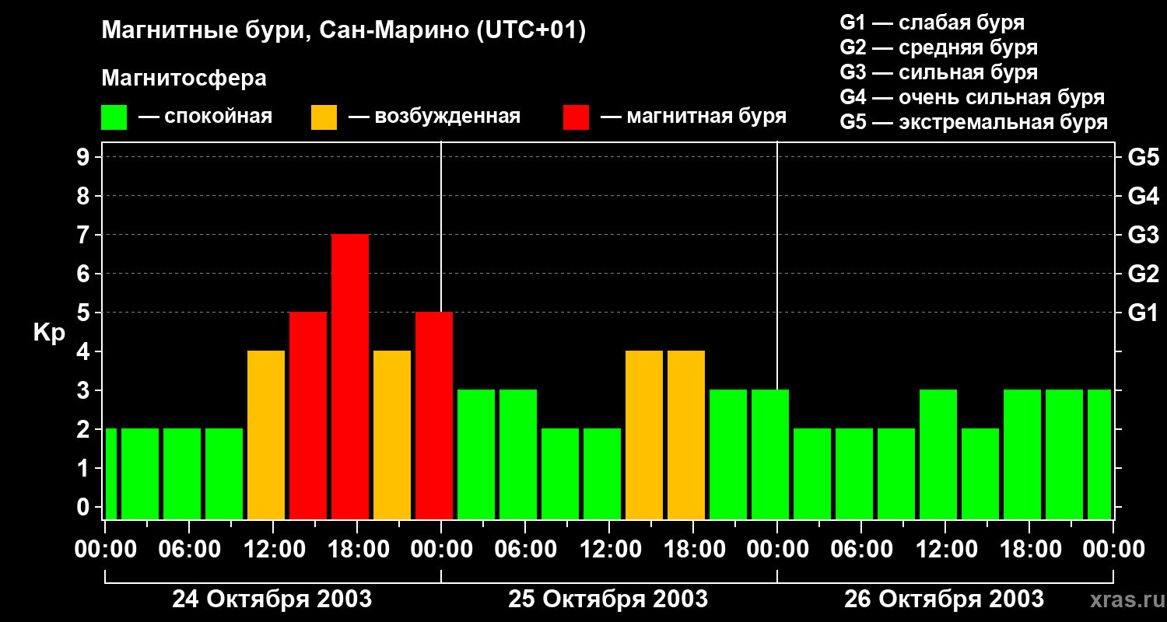Click the date label '26 Октября 2003'
This screenshot has height=622, width=1167.
click(944, 599)
